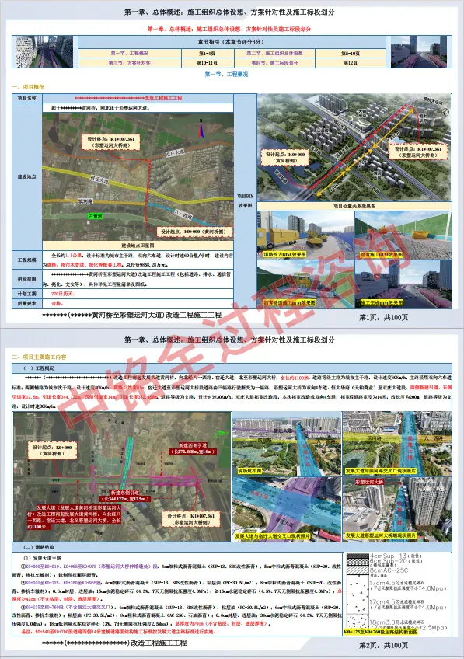Open the 发展大道与滨河路交叉口现状照片 photo
Image resolution: width=464 pixels, height=659 pixels.
tap(397, 444)
